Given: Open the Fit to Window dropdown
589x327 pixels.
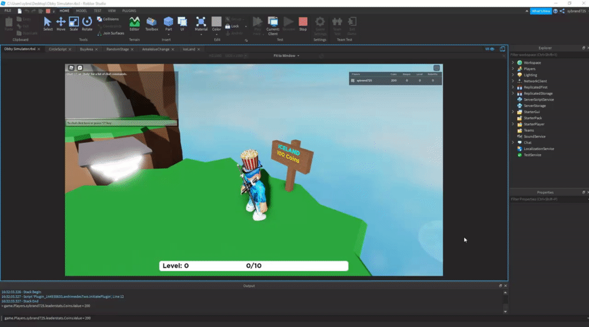Looking at the screenshot, I should 286,55.
